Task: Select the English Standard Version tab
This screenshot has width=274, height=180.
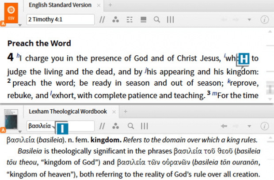Action: coord(60,5)
